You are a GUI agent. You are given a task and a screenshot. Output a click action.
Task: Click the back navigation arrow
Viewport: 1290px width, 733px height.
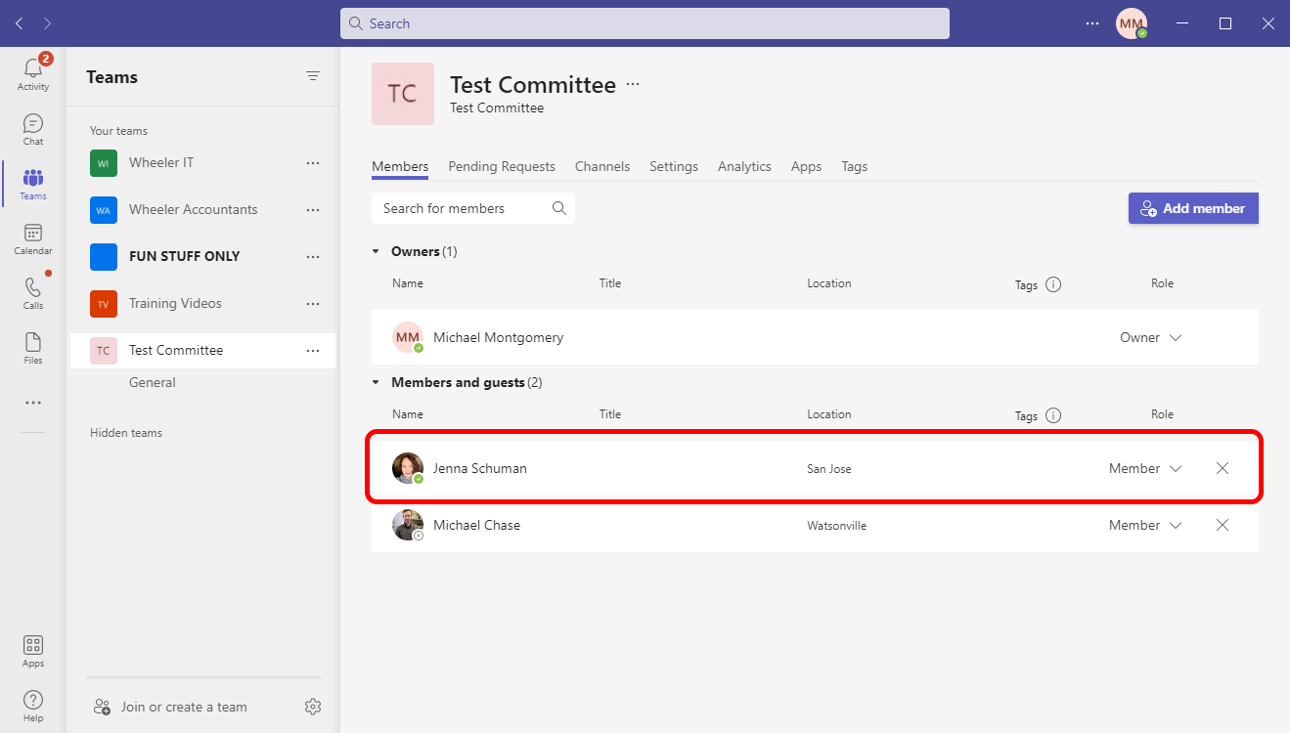[20, 23]
